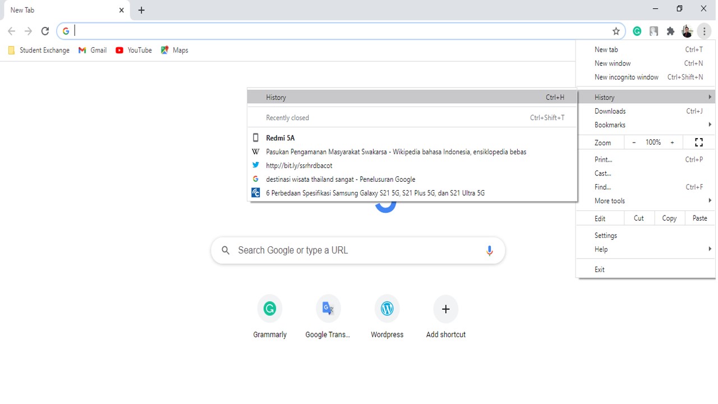Open the profile avatar icon
The image size is (718, 404).
[x=687, y=31]
